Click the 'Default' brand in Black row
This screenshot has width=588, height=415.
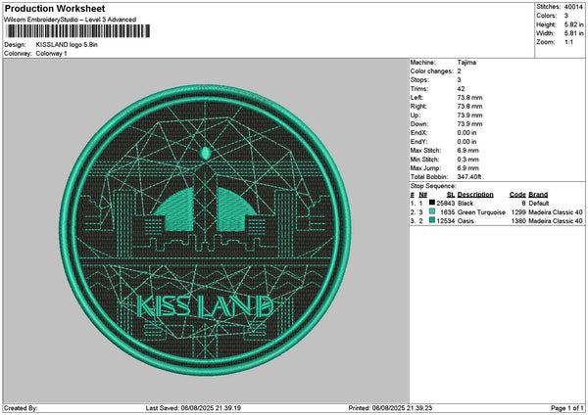(538, 203)
